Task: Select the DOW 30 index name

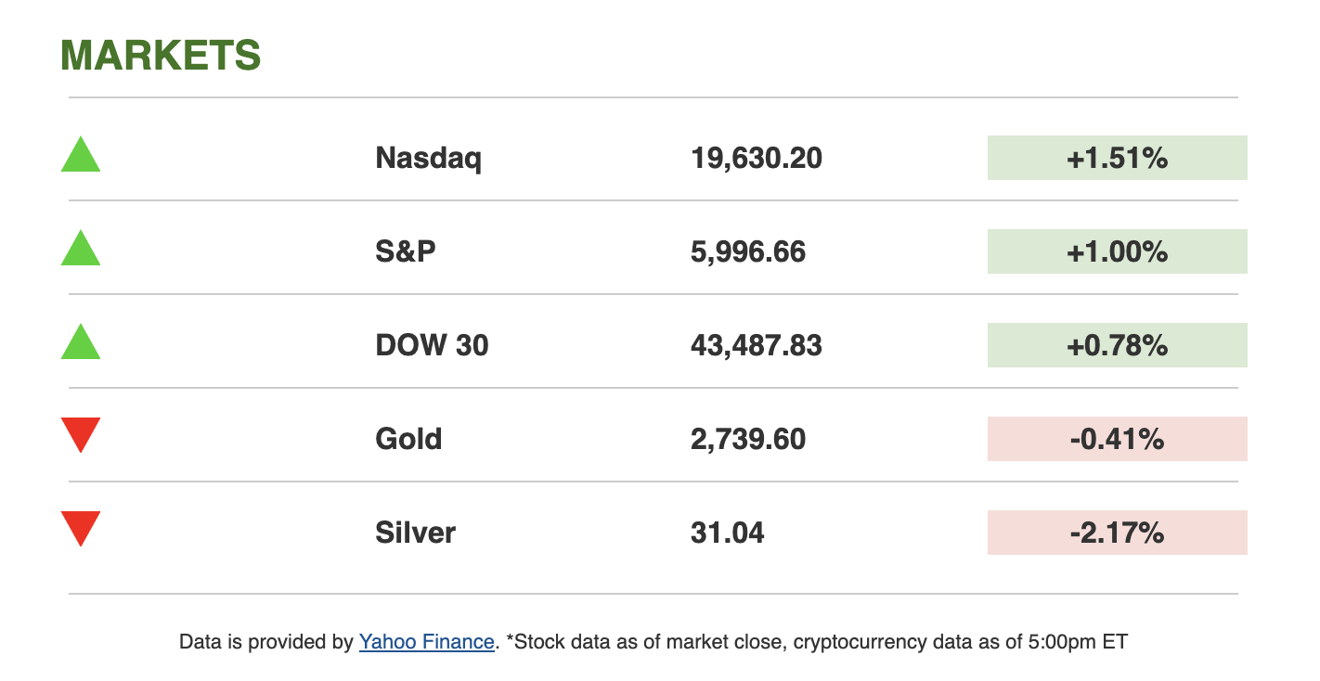Action: pyautogui.click(x=432, y=346)
